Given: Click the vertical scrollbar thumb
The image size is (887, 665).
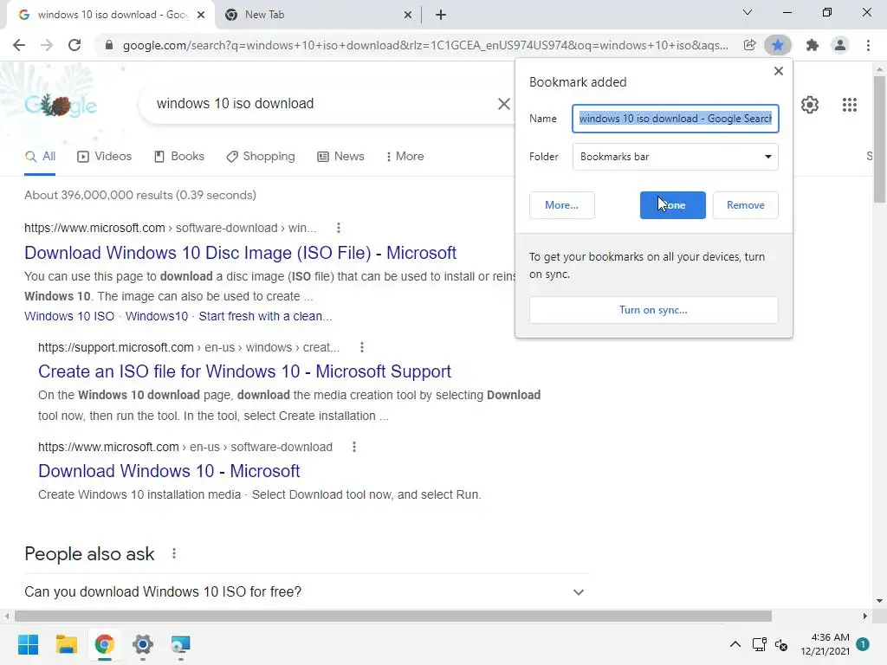Looking at the screenshot, I should point(879,139).
